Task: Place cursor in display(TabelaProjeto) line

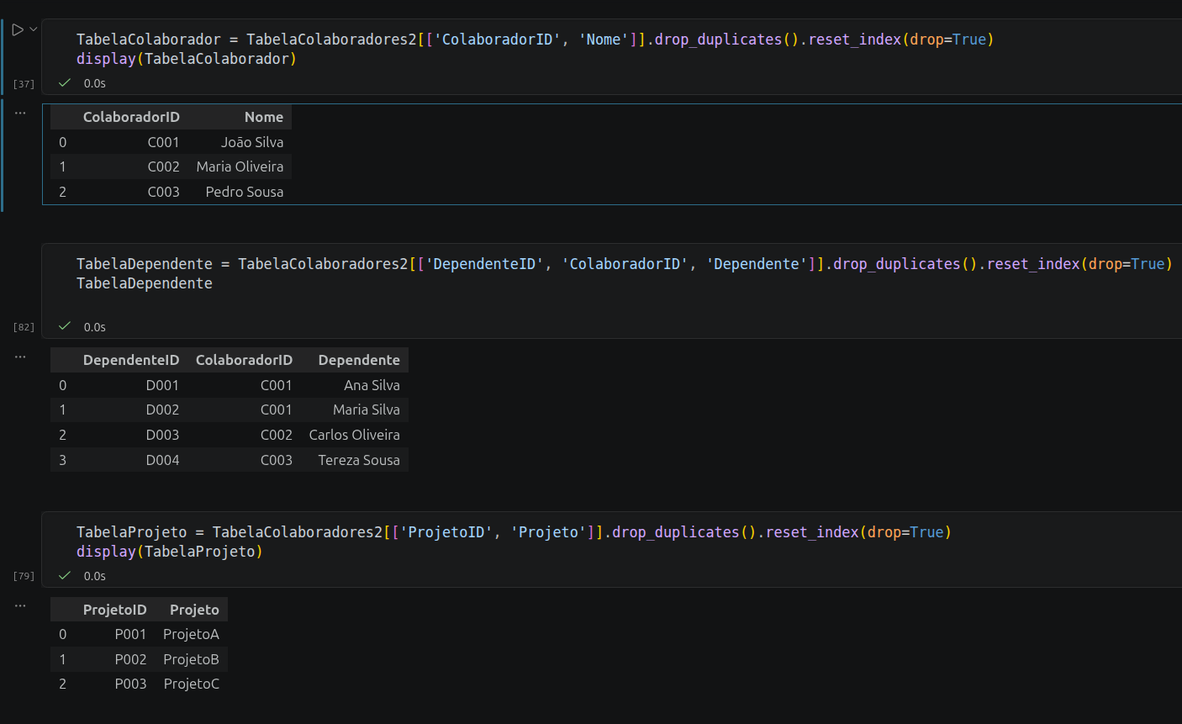Action: (x=170, y=552)
